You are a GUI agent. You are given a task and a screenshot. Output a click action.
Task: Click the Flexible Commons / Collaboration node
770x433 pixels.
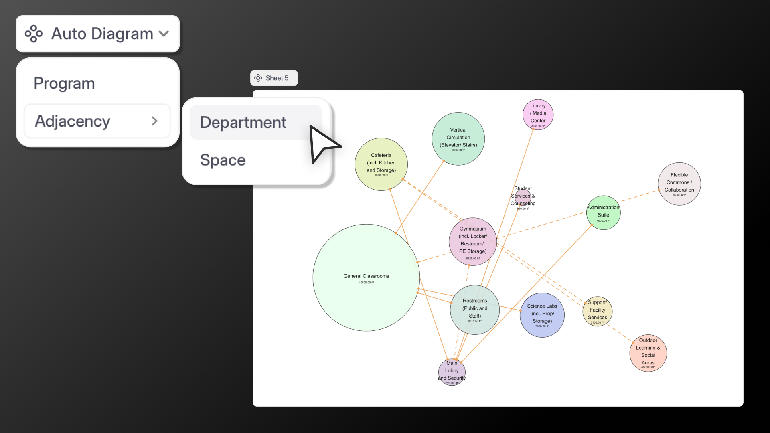[679, 184]
